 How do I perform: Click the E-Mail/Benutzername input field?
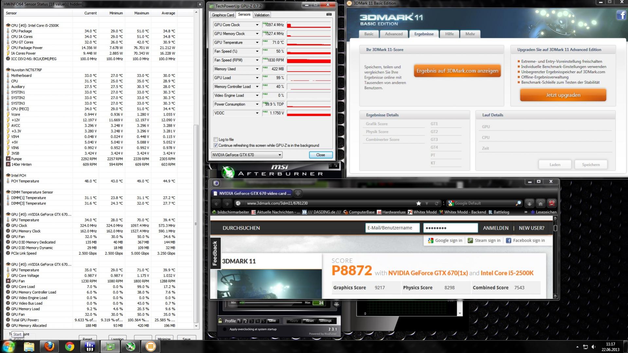tap(392, 228)
